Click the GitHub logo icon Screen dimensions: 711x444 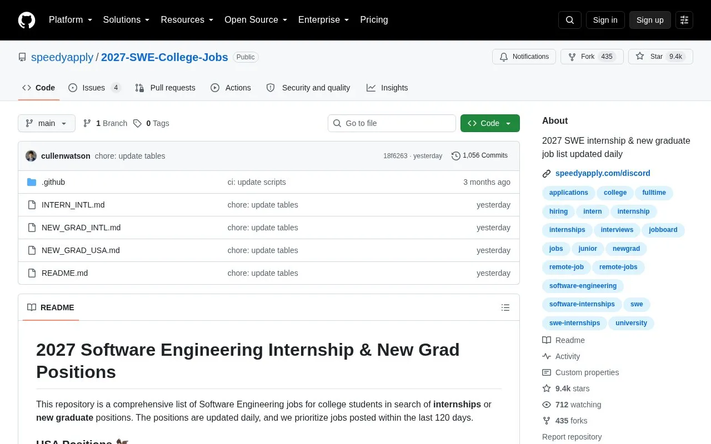point(27,20)
